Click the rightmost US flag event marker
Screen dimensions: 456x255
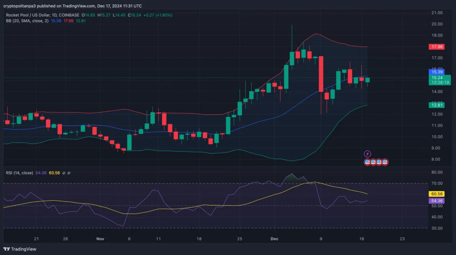pos(385,162)
